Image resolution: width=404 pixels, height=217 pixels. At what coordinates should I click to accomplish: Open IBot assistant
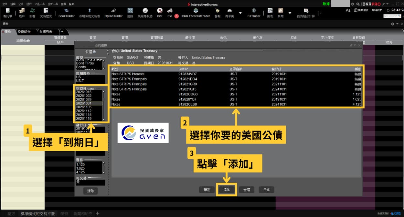click(160, 13)
